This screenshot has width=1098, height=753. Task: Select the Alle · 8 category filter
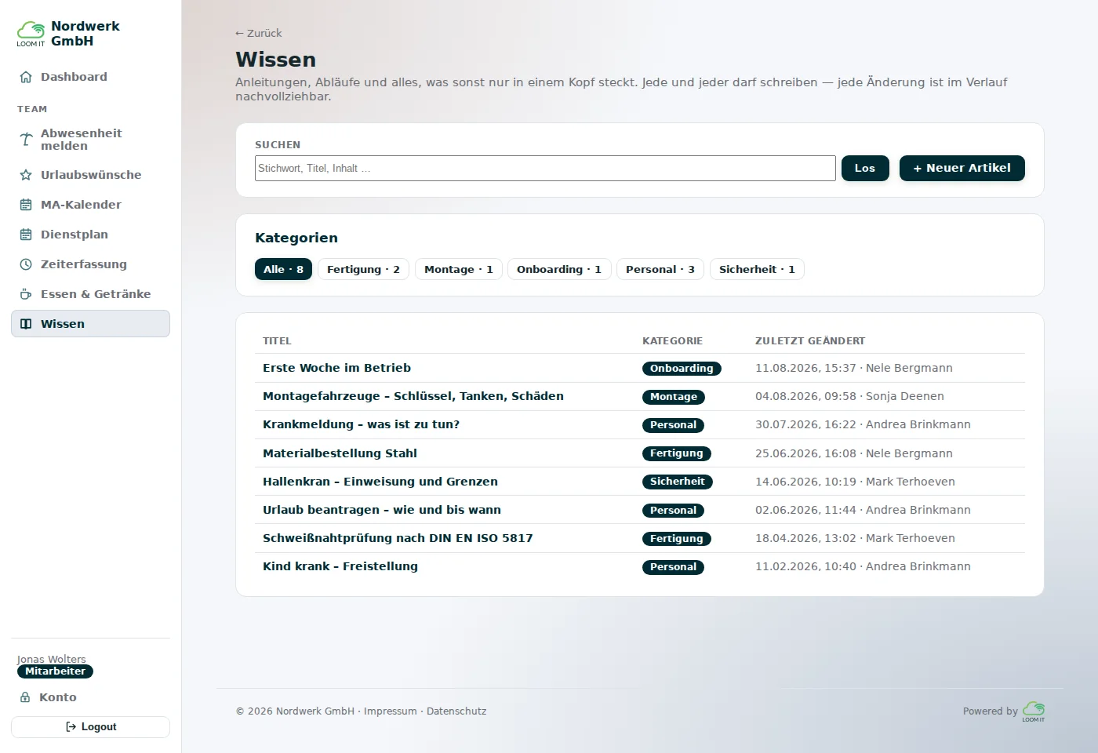coord(283,269)
